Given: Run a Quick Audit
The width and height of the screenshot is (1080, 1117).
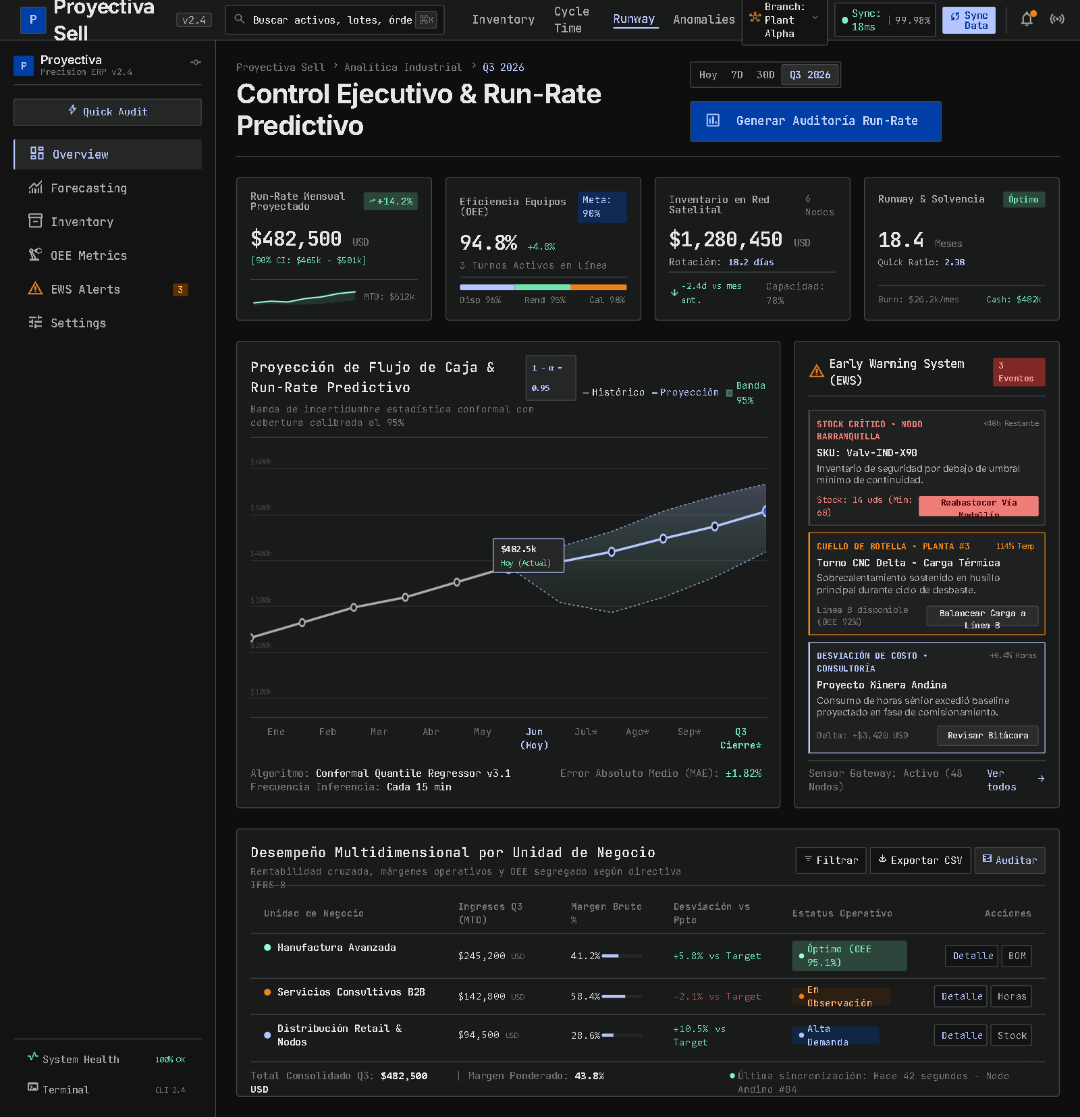Looking at the screenshot, I should [107, 112].
